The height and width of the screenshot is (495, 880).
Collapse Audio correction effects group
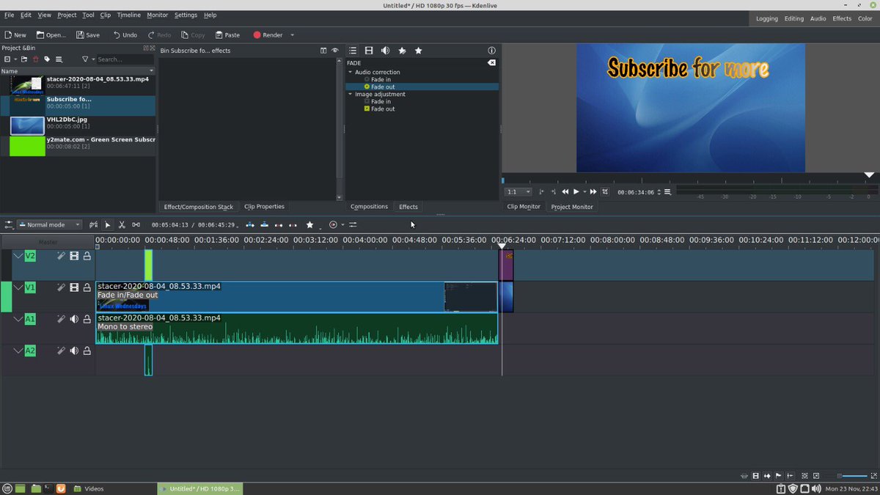click(x=351, y=72)
